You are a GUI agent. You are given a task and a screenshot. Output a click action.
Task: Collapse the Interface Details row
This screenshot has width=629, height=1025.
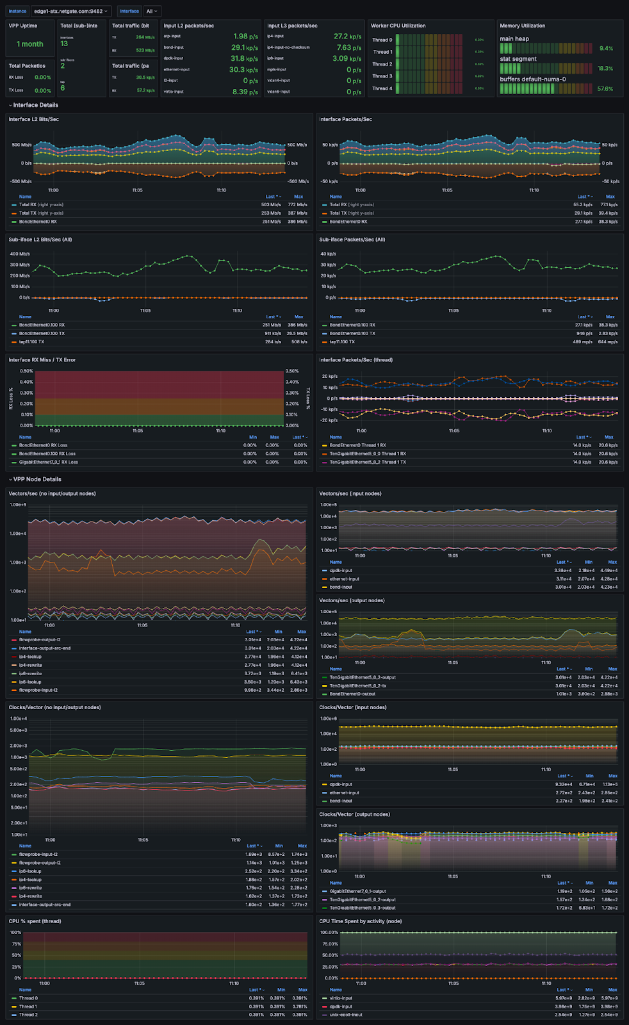[x=35, y=105]
